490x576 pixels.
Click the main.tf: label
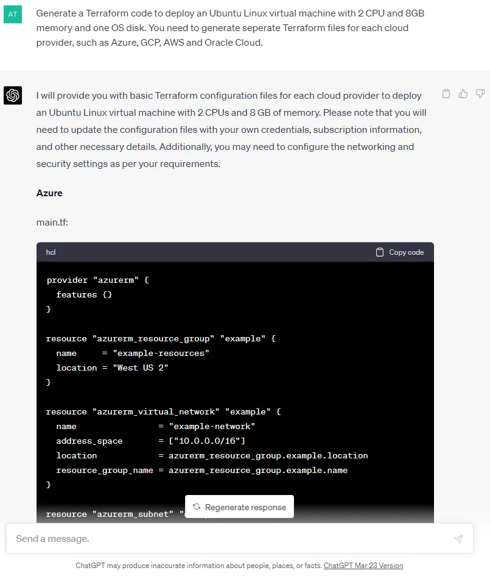pos(52,222)
